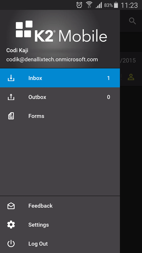Tap the K2 Mobile squares logo
The height and width of the screenshot is (253, 142).
(x=24, y=29)
